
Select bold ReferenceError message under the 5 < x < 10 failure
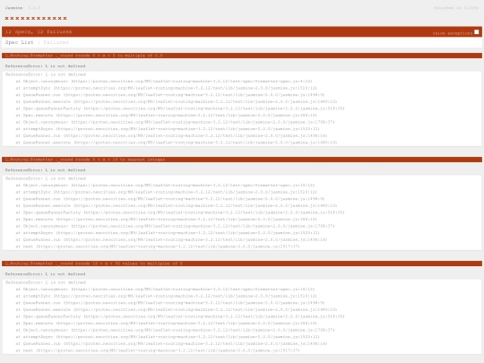click(x=45, y=170)
